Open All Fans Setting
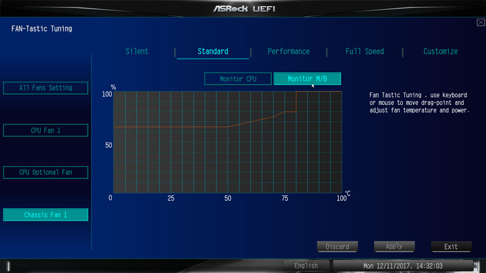 coord(46,88)
